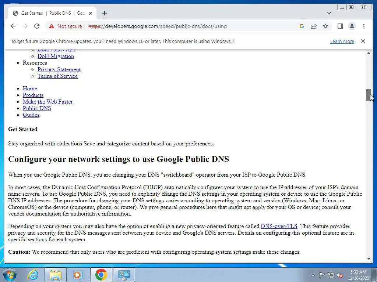This screenshot has width=377, height=282.
Task: Open the side panel
Action: (x=340, y=26)
